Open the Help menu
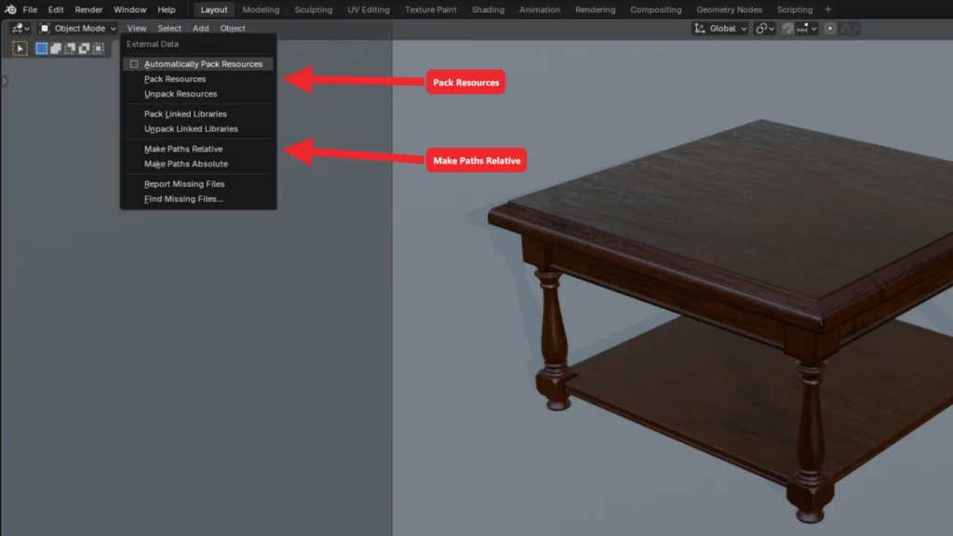 [x=167, y=9]
